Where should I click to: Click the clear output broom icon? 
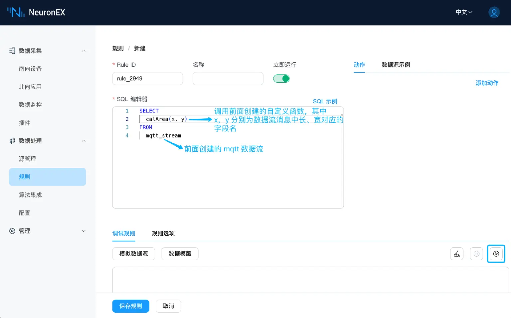click(457, 254)
